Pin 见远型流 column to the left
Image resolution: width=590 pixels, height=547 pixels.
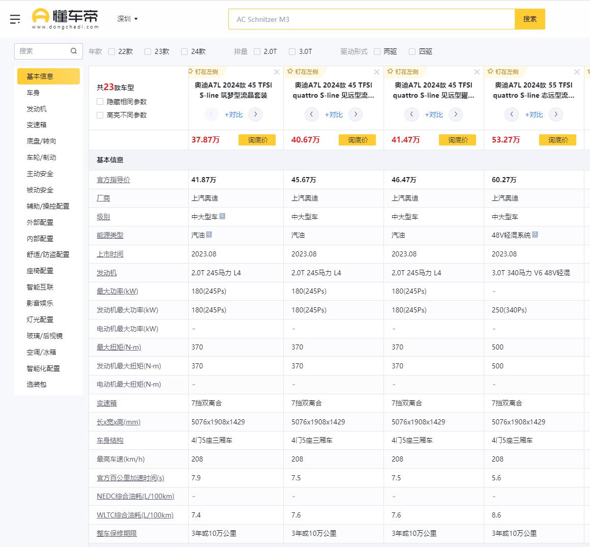tap(303, 72)
